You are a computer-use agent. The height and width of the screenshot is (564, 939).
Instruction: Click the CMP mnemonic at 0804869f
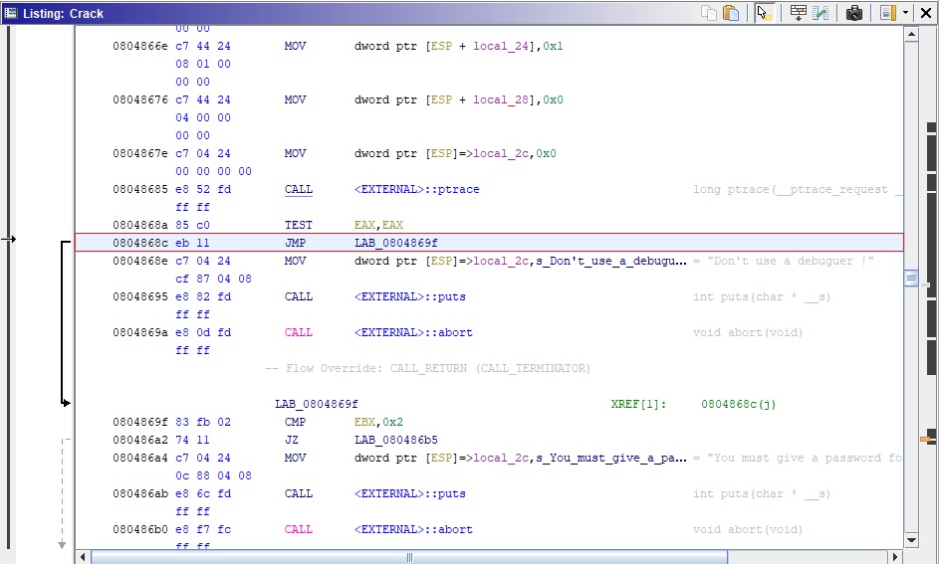click(295, 422)
